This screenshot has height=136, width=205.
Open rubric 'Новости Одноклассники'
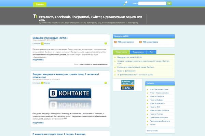tap(159, 111)
